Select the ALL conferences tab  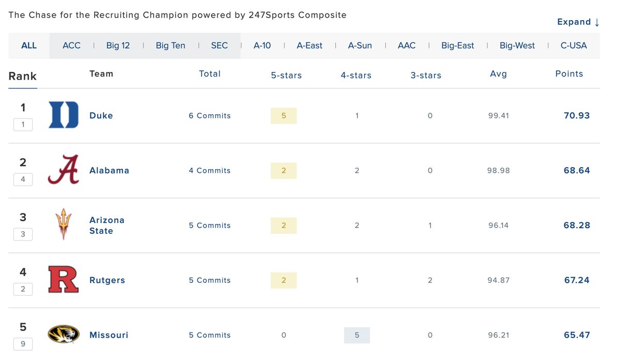tap(29, 46)
